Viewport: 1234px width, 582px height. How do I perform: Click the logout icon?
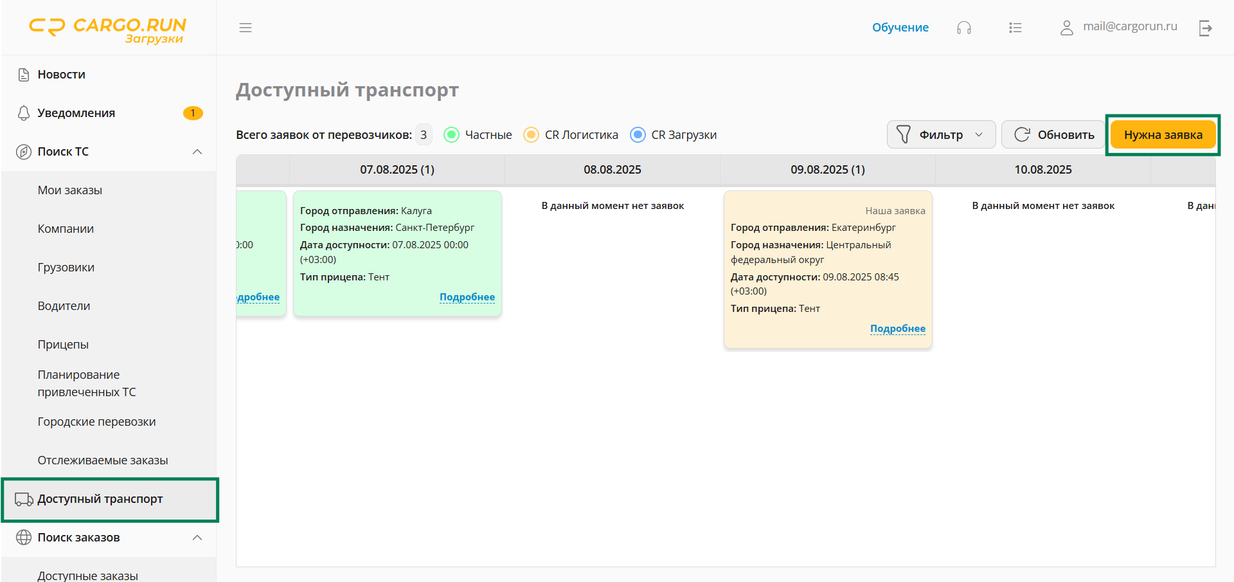[1205, 28]
